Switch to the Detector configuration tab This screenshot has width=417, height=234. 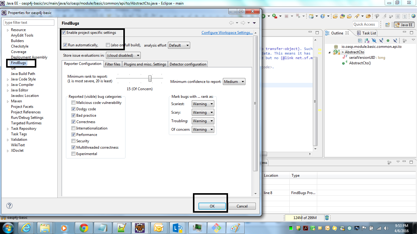click(x=188, y=64)
